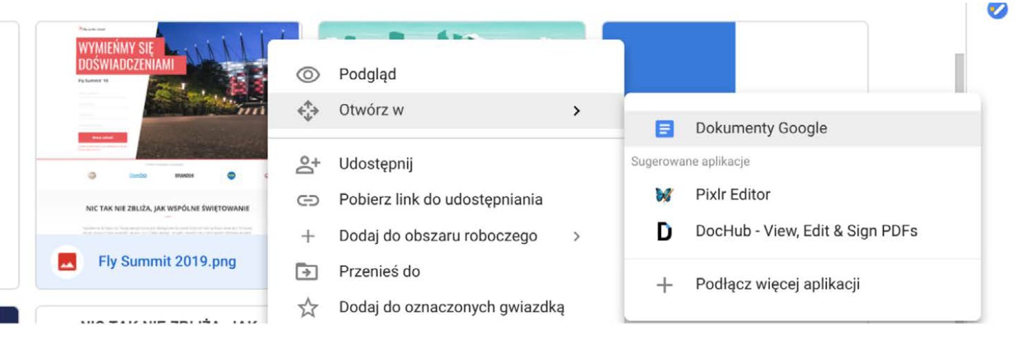Viewport: 1030px width, 342px height.
Task: Expand the Dodaj do obszaru roboczego arrow
Action: tap(577, 237)
